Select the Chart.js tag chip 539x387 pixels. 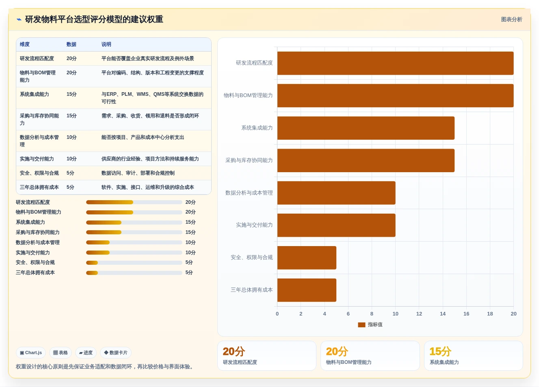tap(31, 352)
